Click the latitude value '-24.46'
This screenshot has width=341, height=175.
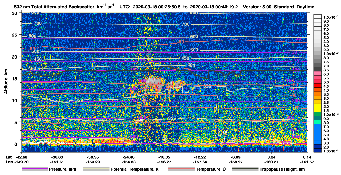[x=128, y=157]
